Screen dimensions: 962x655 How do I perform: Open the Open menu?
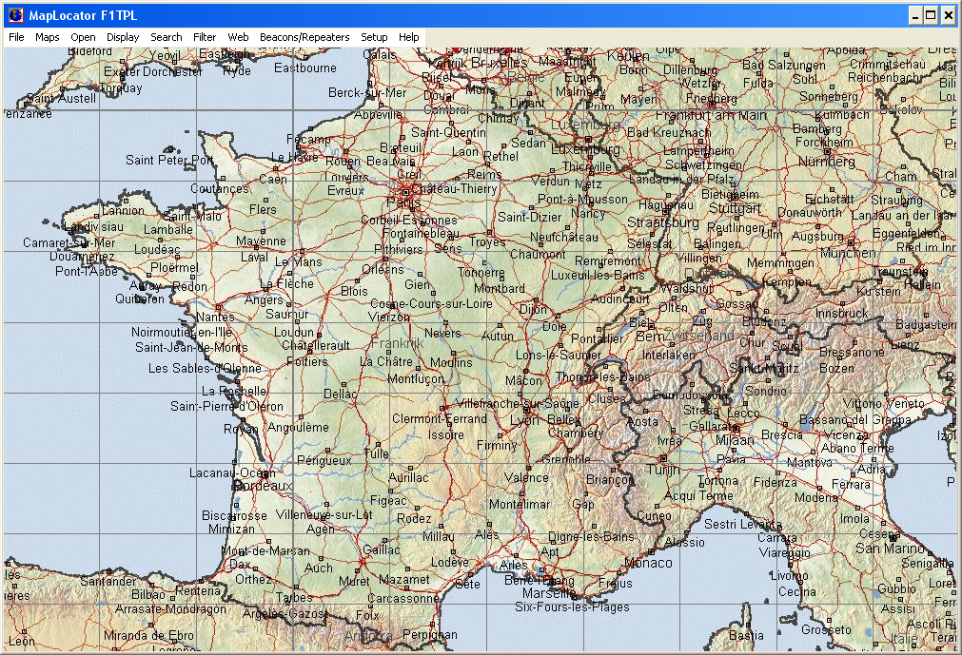[83, 37]
